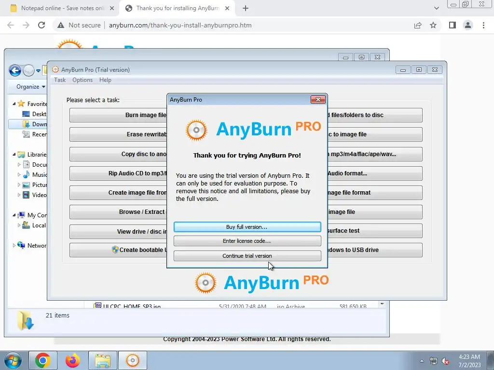Click Explorer back navigation arrow
Image resolution: width=494 pixels, height=370 pixels.
coord(15,70)
